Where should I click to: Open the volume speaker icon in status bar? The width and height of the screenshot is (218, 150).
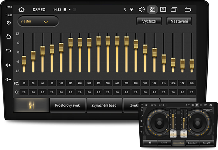(x=141, y=9)
